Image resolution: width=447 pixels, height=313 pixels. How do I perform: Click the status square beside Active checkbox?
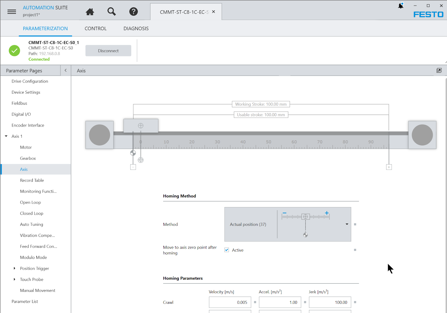click(x=355, y=250)
